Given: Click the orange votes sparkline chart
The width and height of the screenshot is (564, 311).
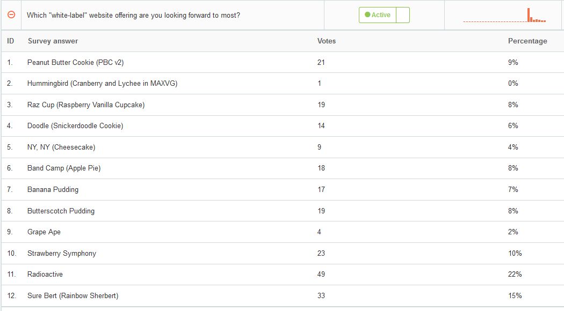Looking at the screenshot, I should [504, 15].
